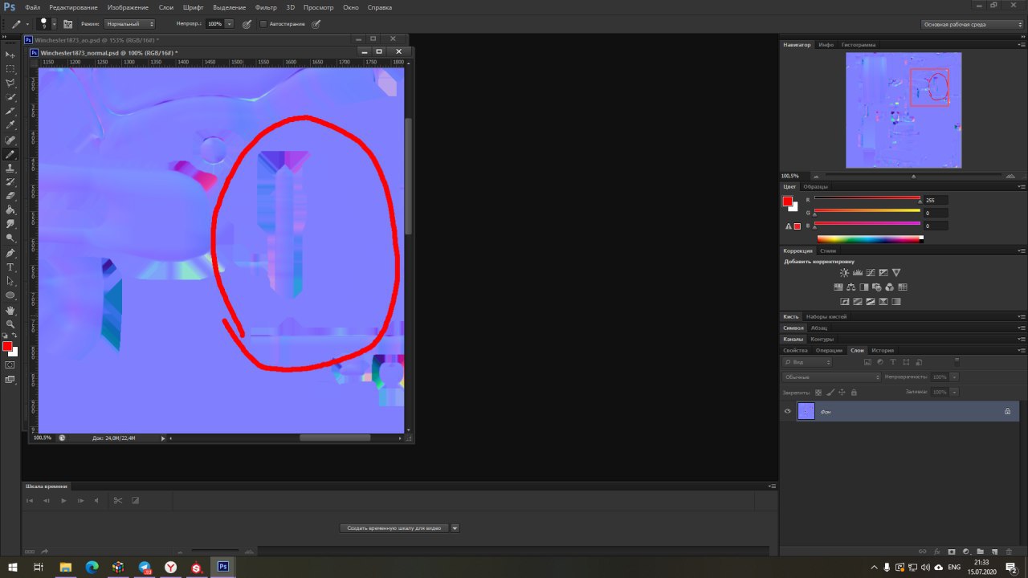Open the opacity Непрозр. slider dropdown
The height and width of the screenshot is (578, 1028).
pyautogui.click(x=229, y=24)
